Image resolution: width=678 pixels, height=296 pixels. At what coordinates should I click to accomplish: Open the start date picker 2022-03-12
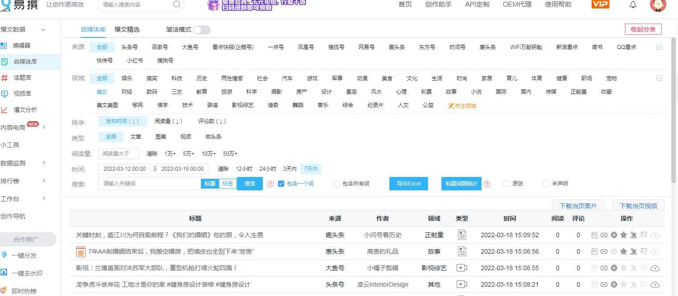[125, 169]
